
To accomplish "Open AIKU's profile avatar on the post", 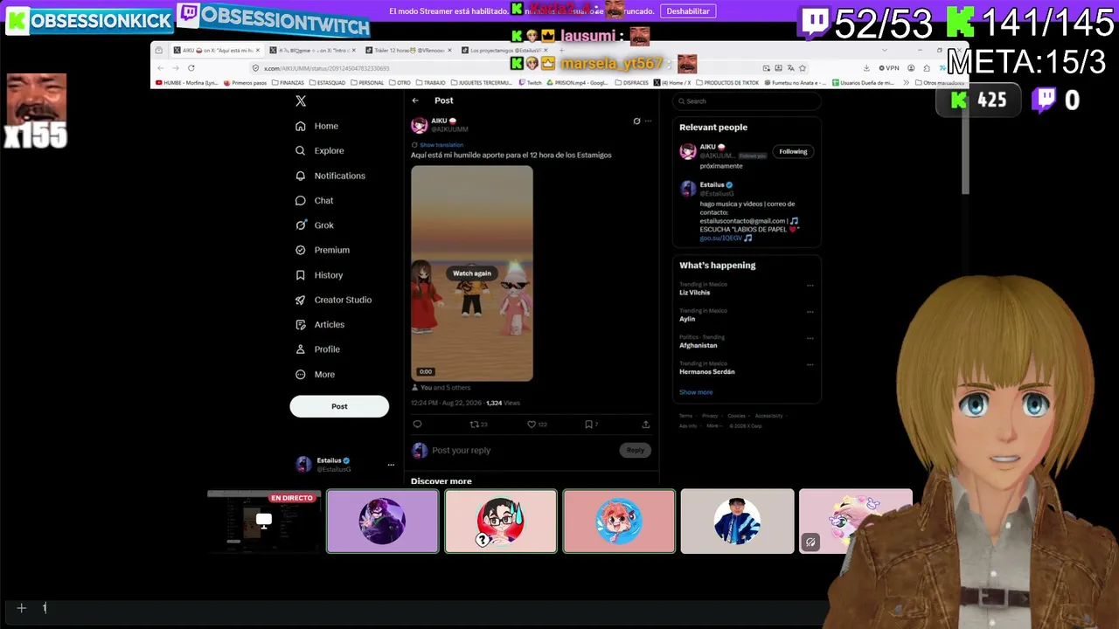I will coord(420,125).
